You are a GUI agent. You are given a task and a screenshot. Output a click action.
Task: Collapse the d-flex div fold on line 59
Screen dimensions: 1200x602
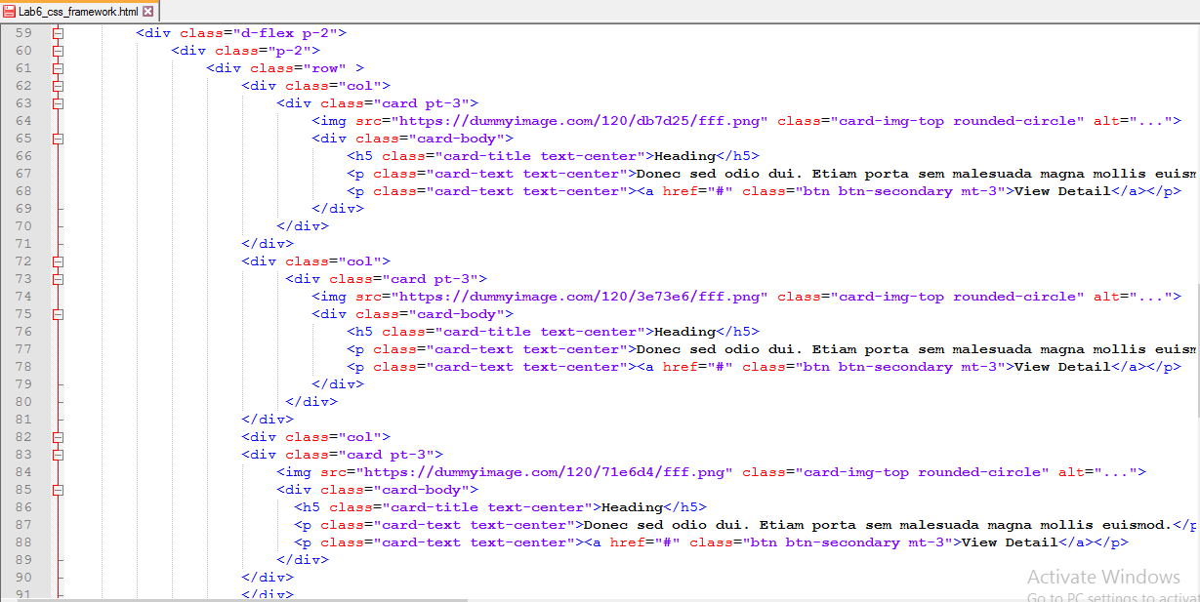(x=57, y=32)
